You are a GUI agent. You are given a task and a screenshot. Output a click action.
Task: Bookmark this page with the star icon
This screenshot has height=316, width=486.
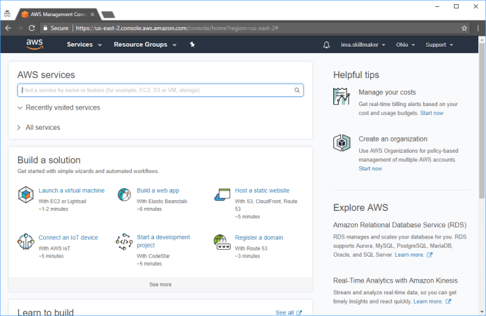pos(464,28)
